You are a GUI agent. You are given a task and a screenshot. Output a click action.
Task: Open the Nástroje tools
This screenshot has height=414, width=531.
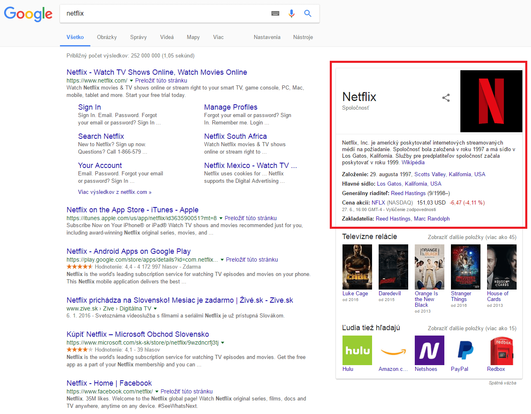click(303, 37)
